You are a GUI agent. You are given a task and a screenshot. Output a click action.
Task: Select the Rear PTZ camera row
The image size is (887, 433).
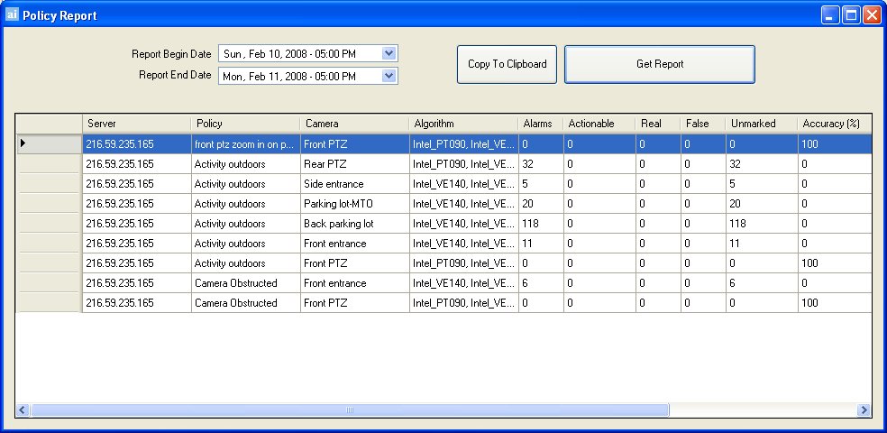point(353,164)
